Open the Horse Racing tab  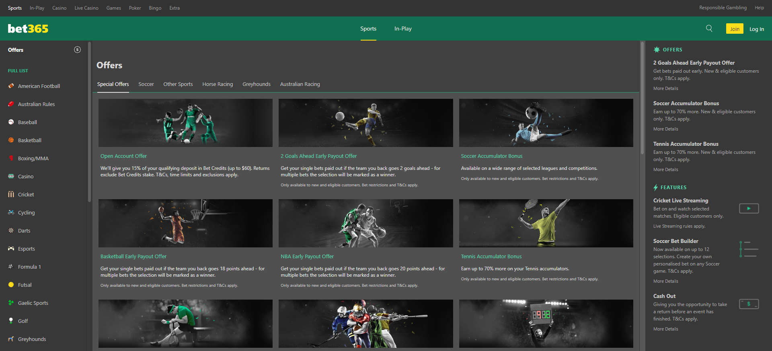tap(218, 84)
